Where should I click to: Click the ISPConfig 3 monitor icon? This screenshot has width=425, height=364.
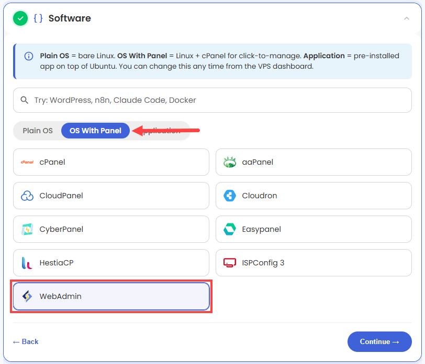tap(230, 263)
